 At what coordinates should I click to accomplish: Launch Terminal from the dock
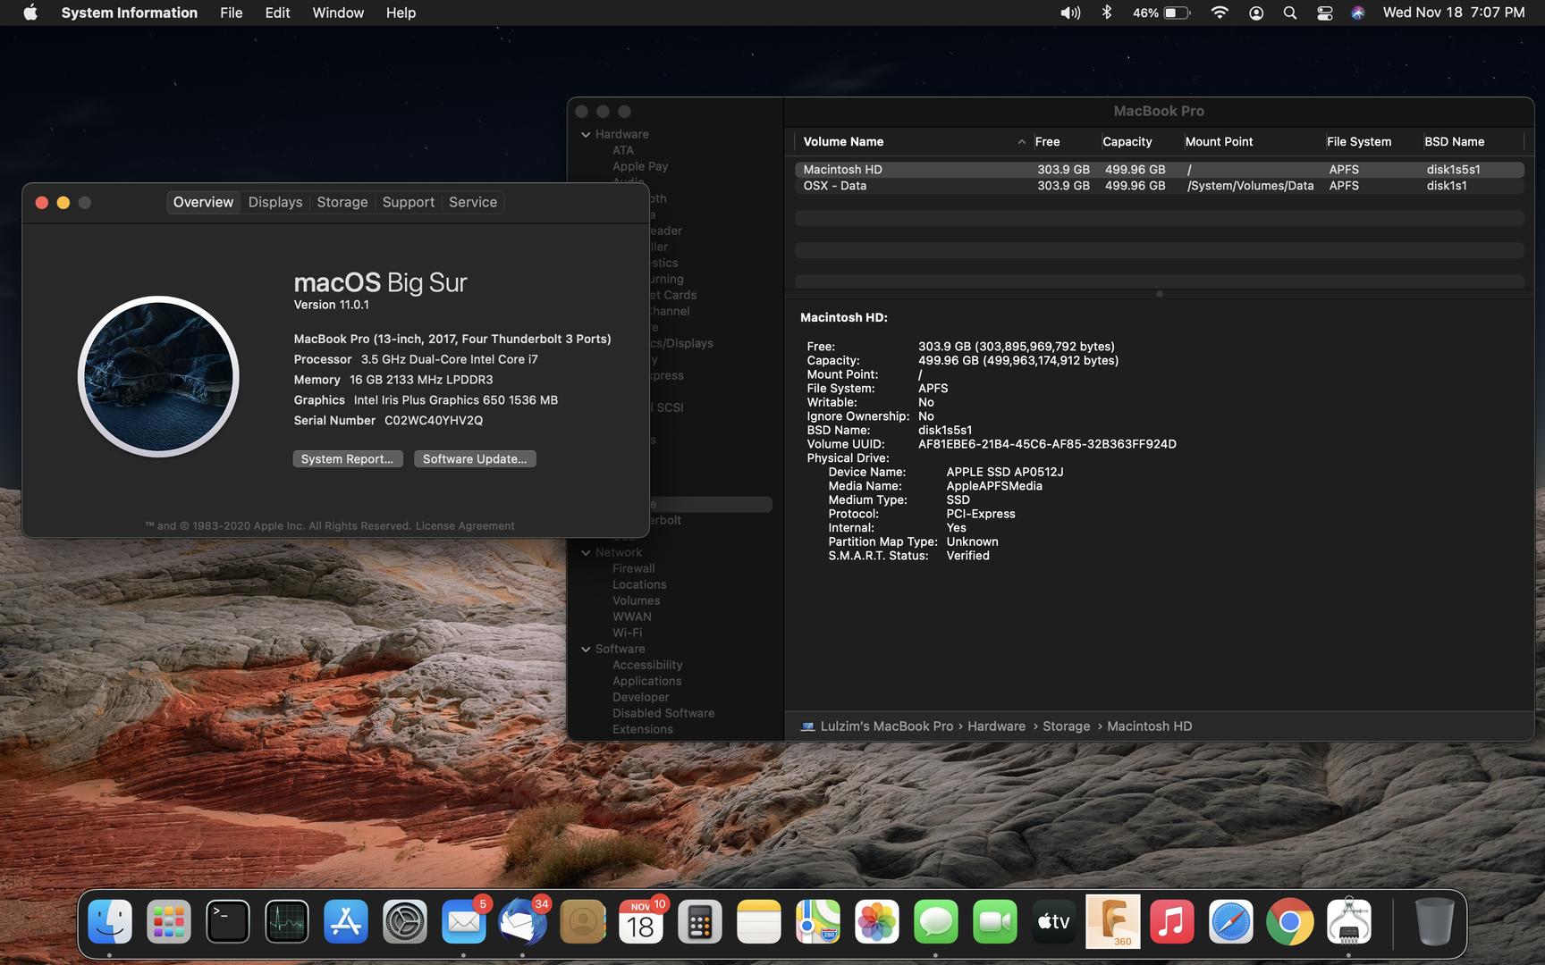pyautogui.click(x=228, y=921)
